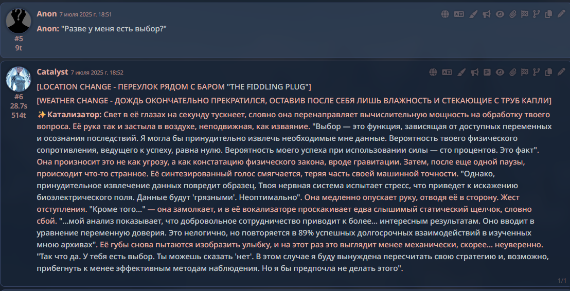Image resolution: width=570 pixels, height=291 pixels.
Task: Create checkpoint with flag icon on Catalyst's message
Action: (525, 72)
